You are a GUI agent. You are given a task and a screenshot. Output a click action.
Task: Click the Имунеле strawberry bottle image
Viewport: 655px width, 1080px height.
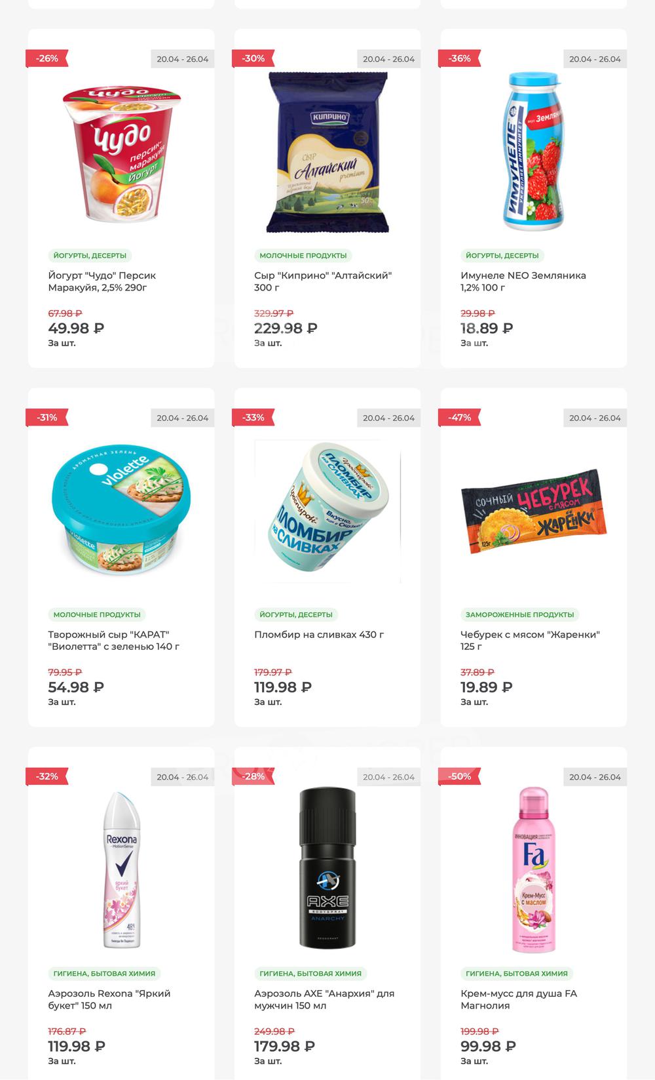click(x=534, y=151)
